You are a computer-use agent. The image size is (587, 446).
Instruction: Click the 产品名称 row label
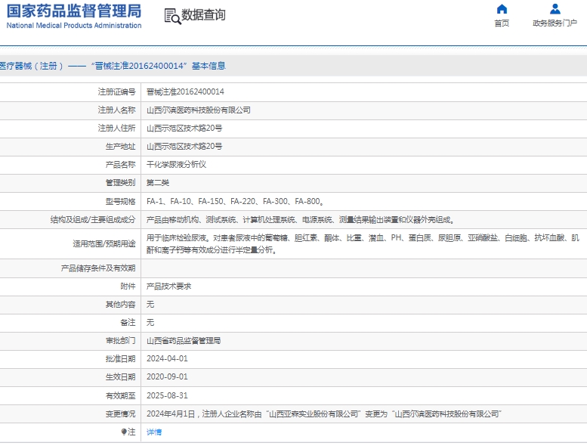(120, 164)
